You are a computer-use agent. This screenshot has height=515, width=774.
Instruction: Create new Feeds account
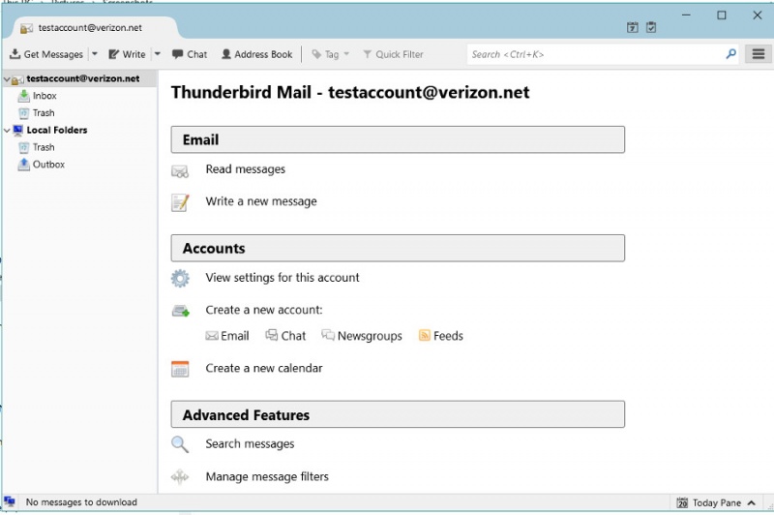441,336
